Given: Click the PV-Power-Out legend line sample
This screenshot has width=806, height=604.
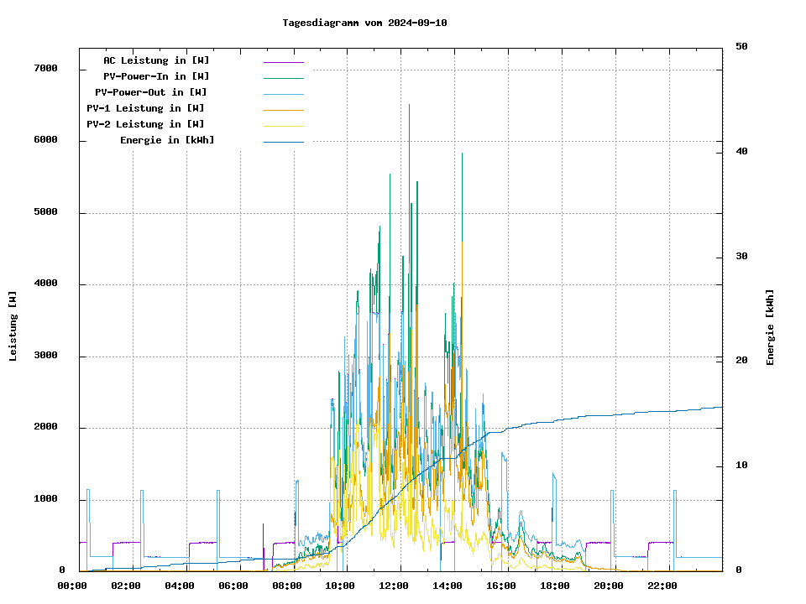Looking at the screenshot, I should [x=283, y=94].
